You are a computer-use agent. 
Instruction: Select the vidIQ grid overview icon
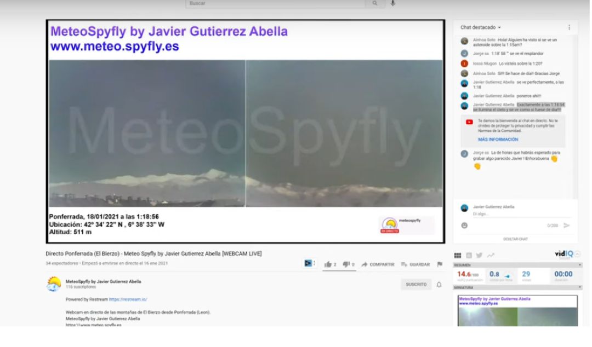458,256
